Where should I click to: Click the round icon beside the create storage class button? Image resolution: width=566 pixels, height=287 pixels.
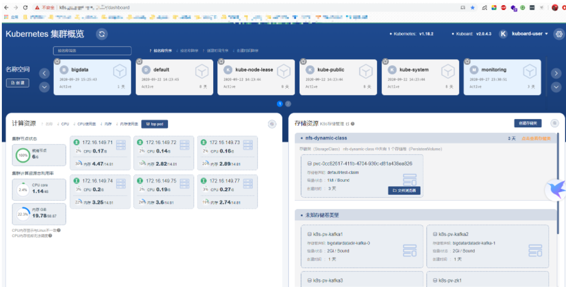pos(554,123)
